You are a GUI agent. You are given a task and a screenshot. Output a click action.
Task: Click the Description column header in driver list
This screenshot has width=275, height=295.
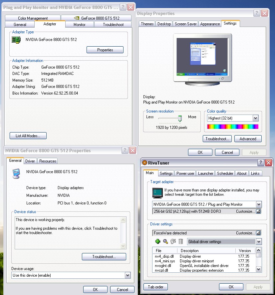(206, 251)
